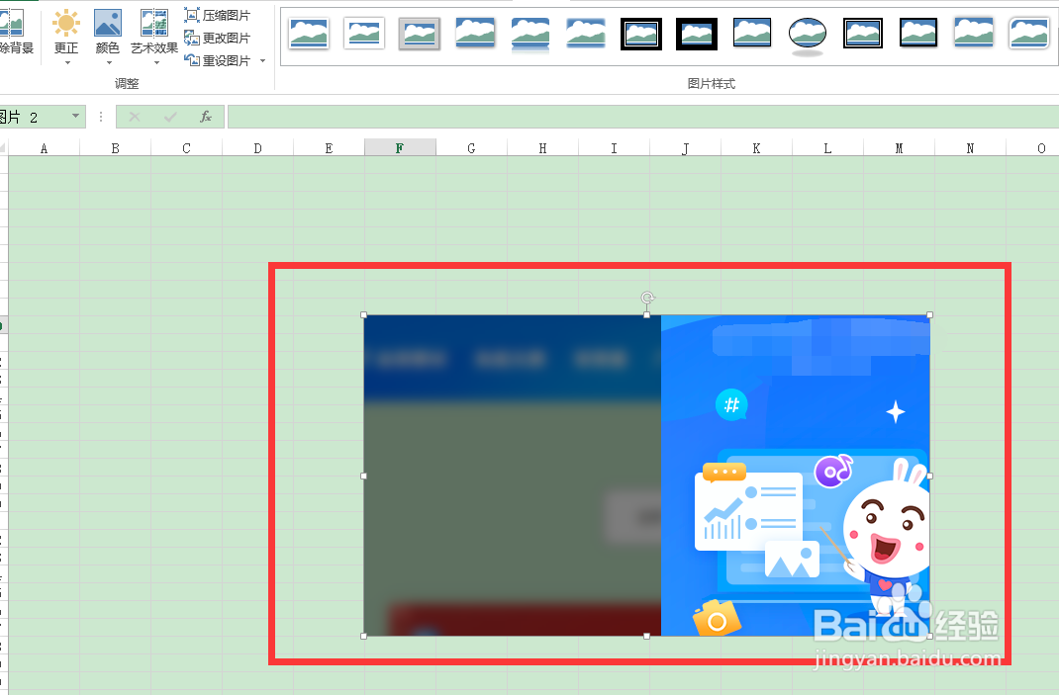Select column J header

[686, 147]
